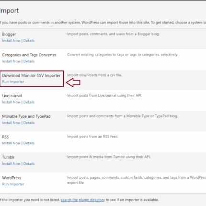Click the Tumblr API description text
Image resolution: width=206 pixels, height=206 pixels.
click(109, 157)
